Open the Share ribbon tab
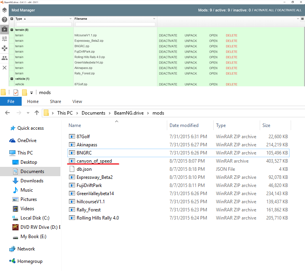305x271 pixels. (x=55, y=101)
